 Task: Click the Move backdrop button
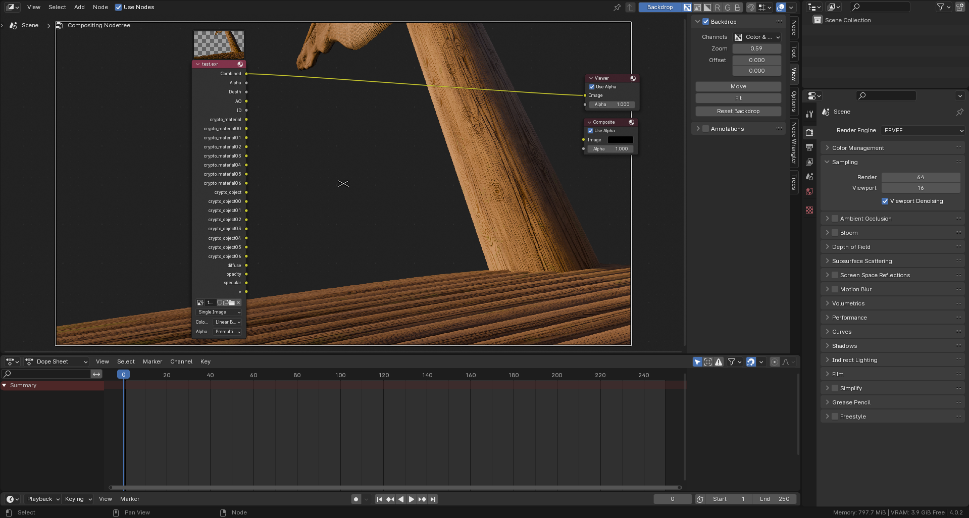click(738, 86)
